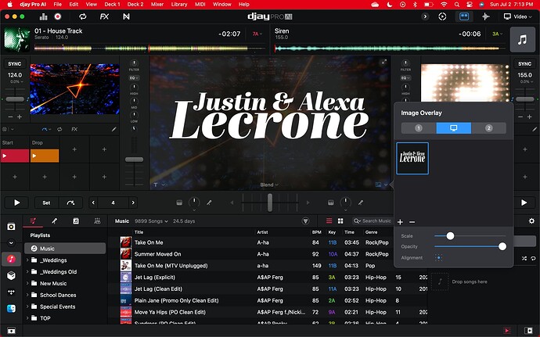The image size is (540, 337).
Task: Click the crossfader handle
Action: coord(270,203)
